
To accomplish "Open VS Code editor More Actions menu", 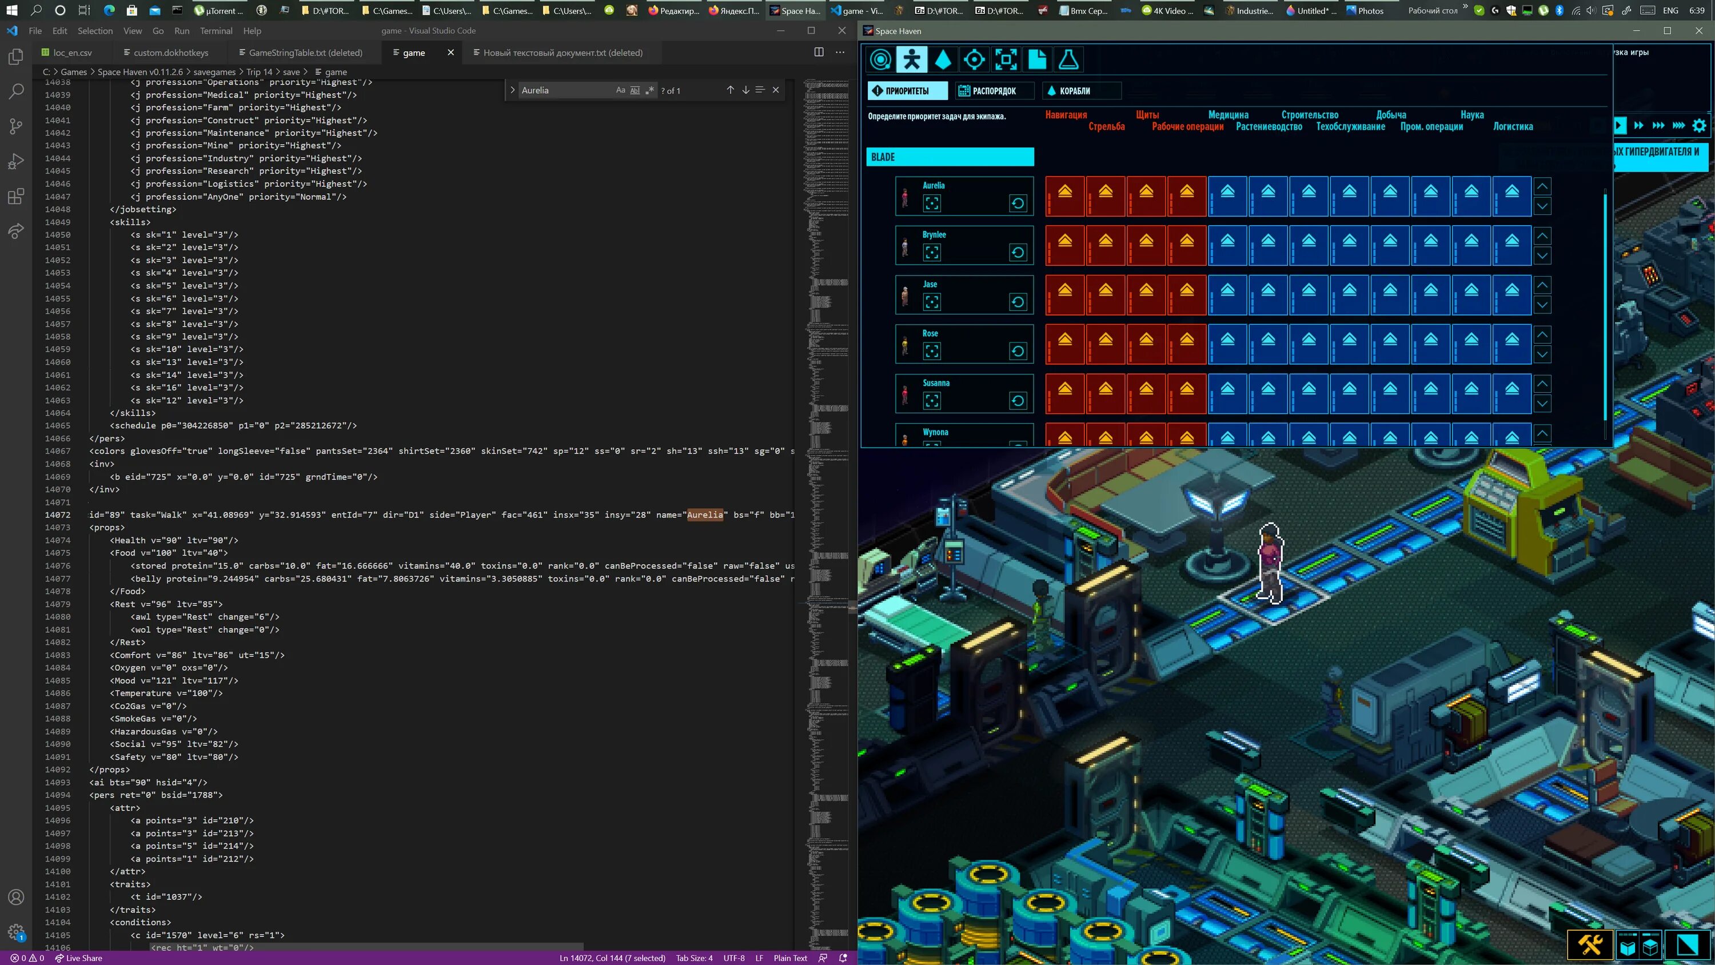I will tap(840, 53).
